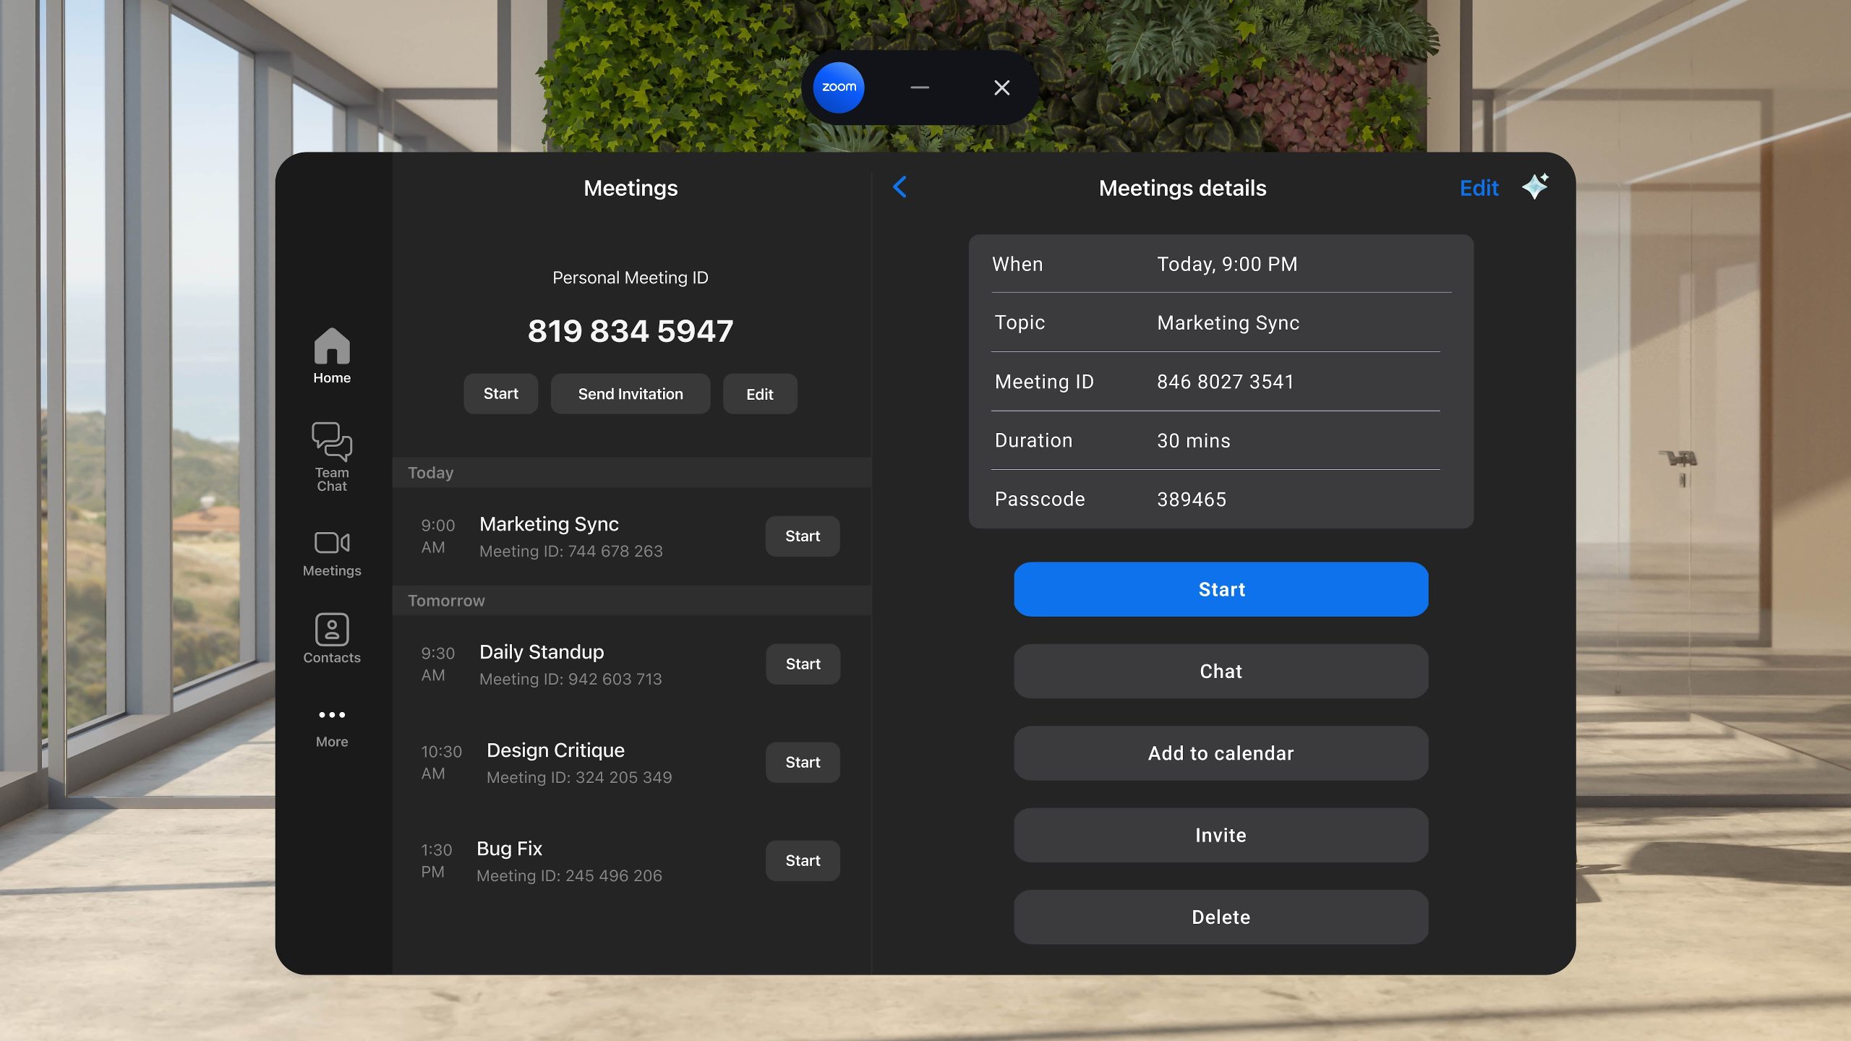Start the Daily Standup meeting
The height and width of the screenshot is (1041, 1851).
[803, 664]
